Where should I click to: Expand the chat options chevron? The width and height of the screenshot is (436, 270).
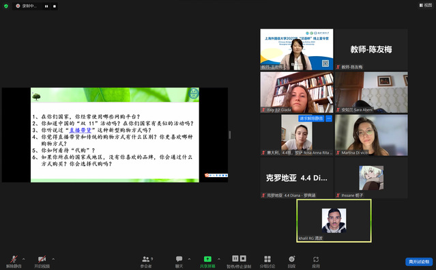[x=190, y=259]
